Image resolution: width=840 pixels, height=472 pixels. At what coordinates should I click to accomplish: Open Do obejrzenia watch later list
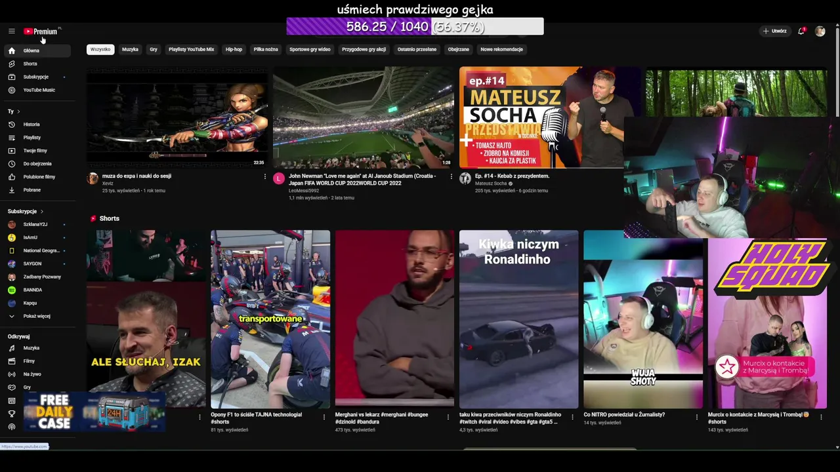37,163
